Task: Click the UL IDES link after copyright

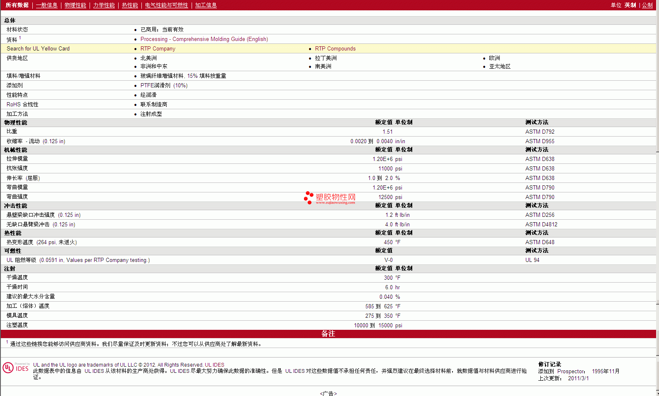Action: [214, 365]
